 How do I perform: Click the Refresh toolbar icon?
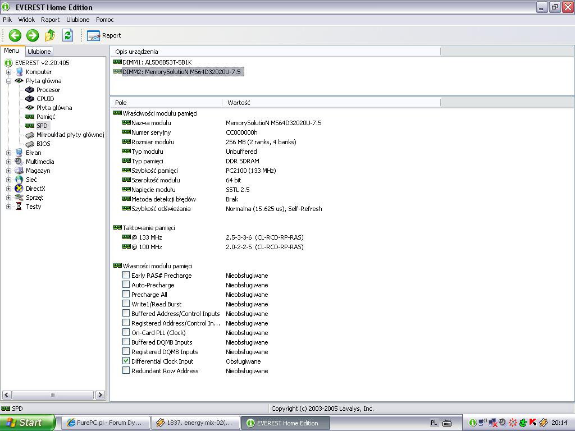(x=67, y=35)
